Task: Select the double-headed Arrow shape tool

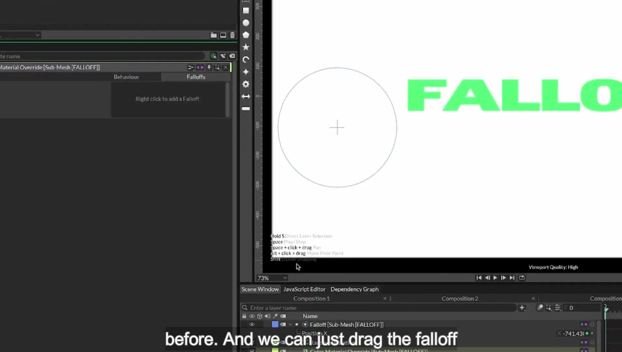Action: (246, 96)
